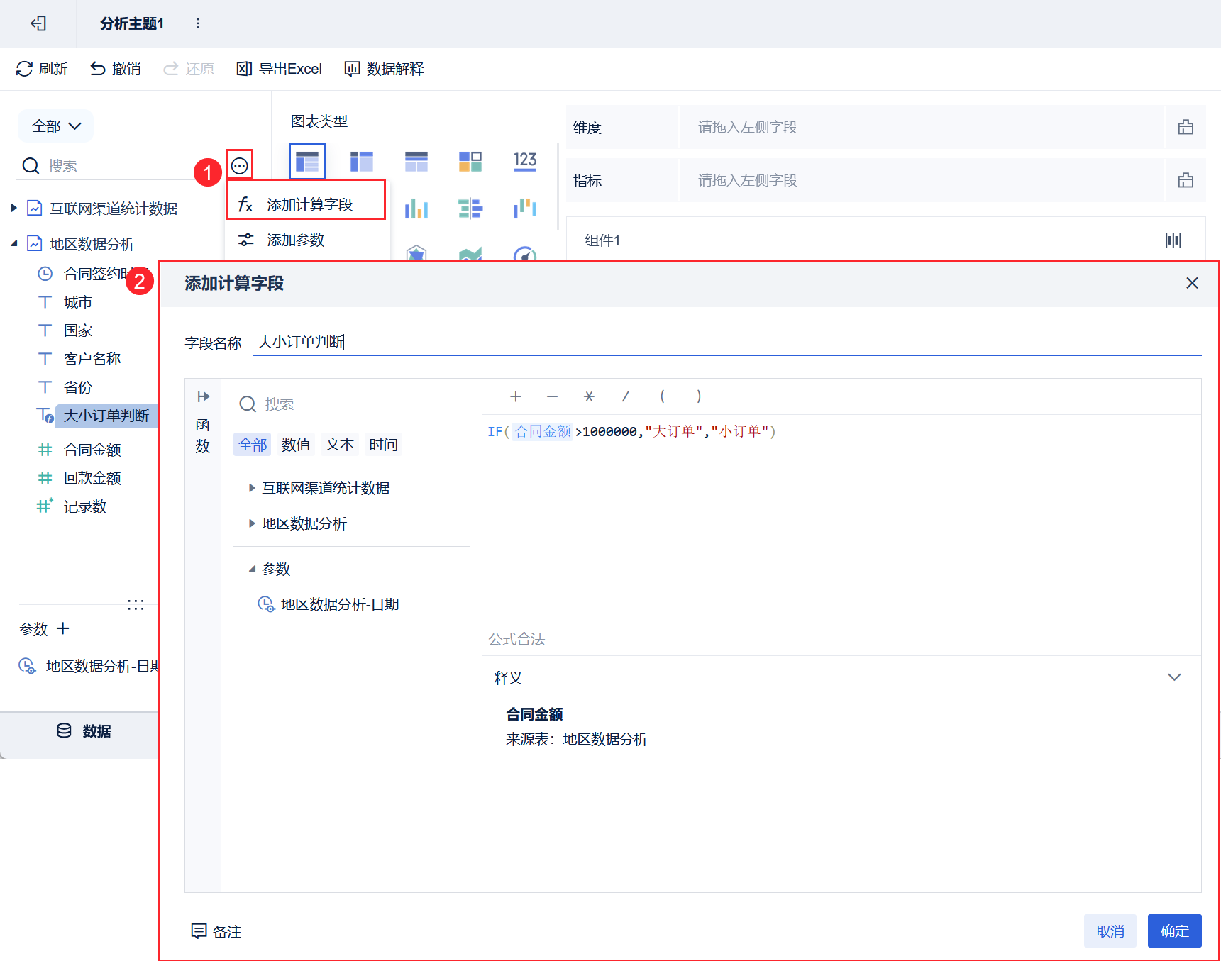Image resolution: width=1221 pixels, height=961 pixels.
Task: Select the 国家 text field
Action: pos(78,330)
